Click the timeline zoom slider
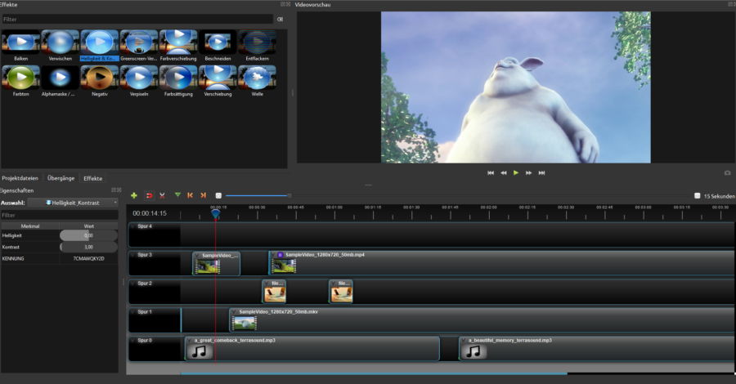Viewport: 736px width, 384px height. click(x=258, y=195)
